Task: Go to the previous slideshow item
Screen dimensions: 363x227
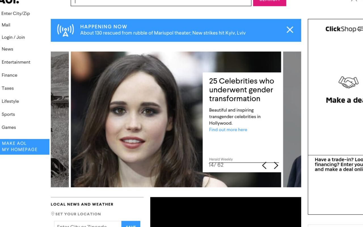Action: tap(264, 165)
